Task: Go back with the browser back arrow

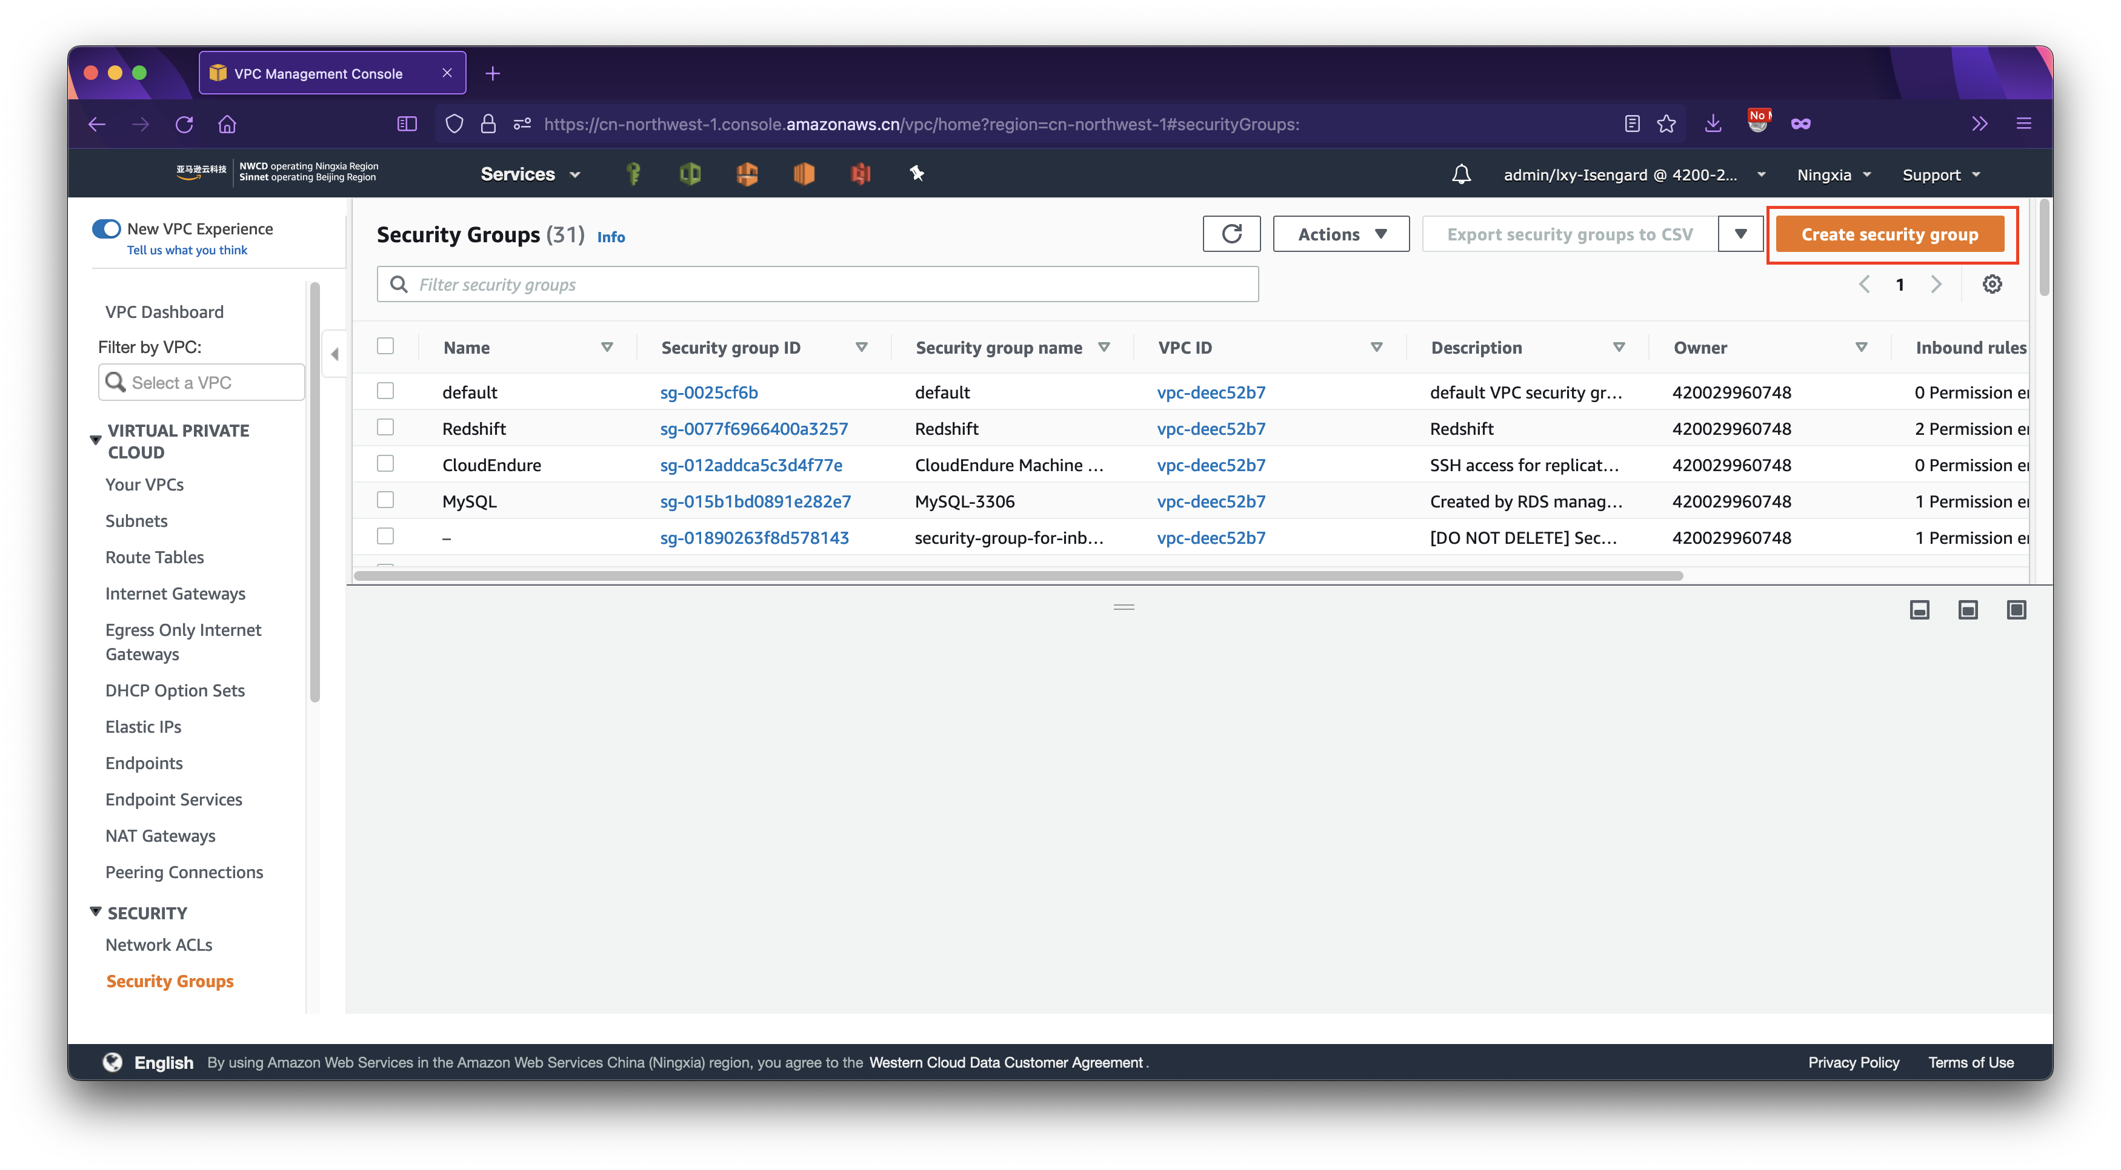Action: (x=97, y=124)
